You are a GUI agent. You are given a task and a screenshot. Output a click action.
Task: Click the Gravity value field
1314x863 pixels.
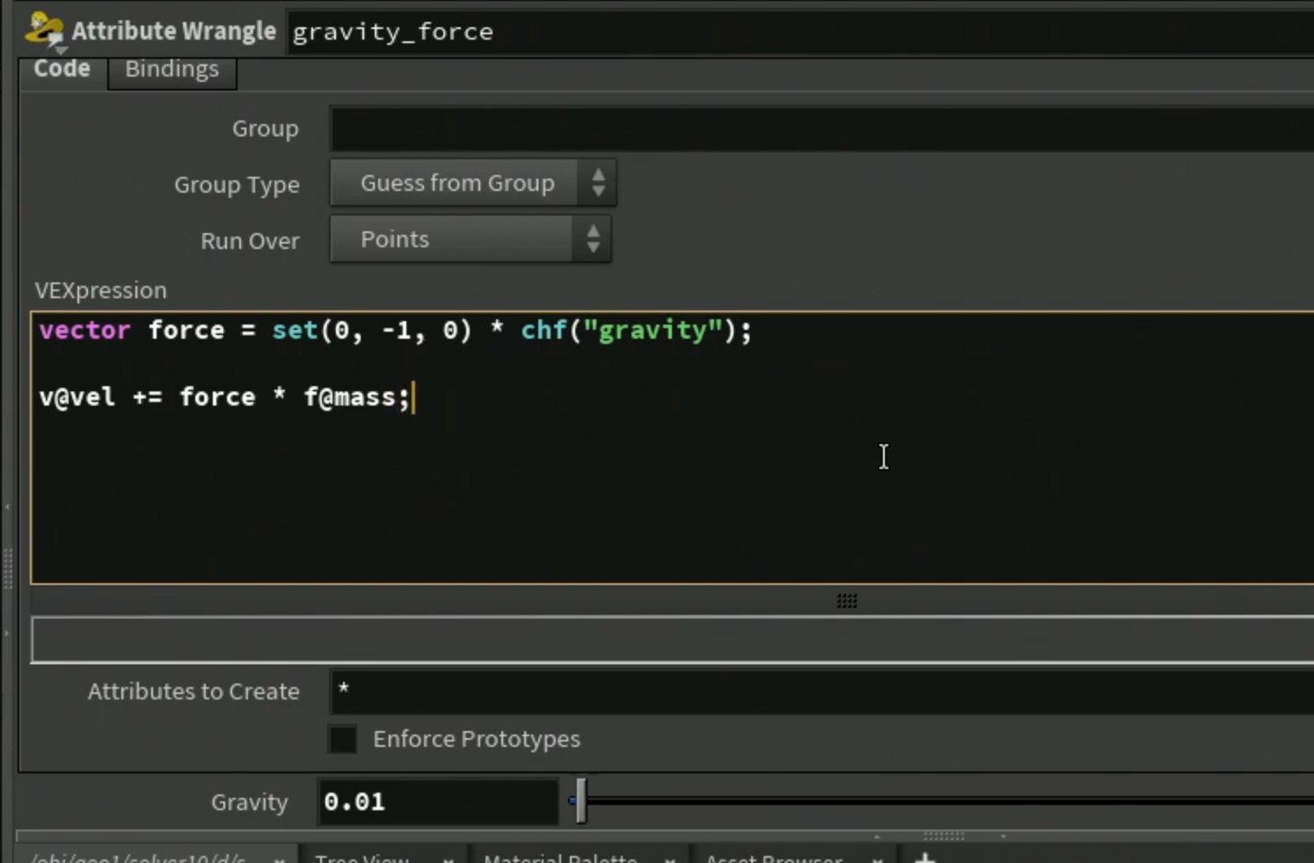(x=438, y=801)
